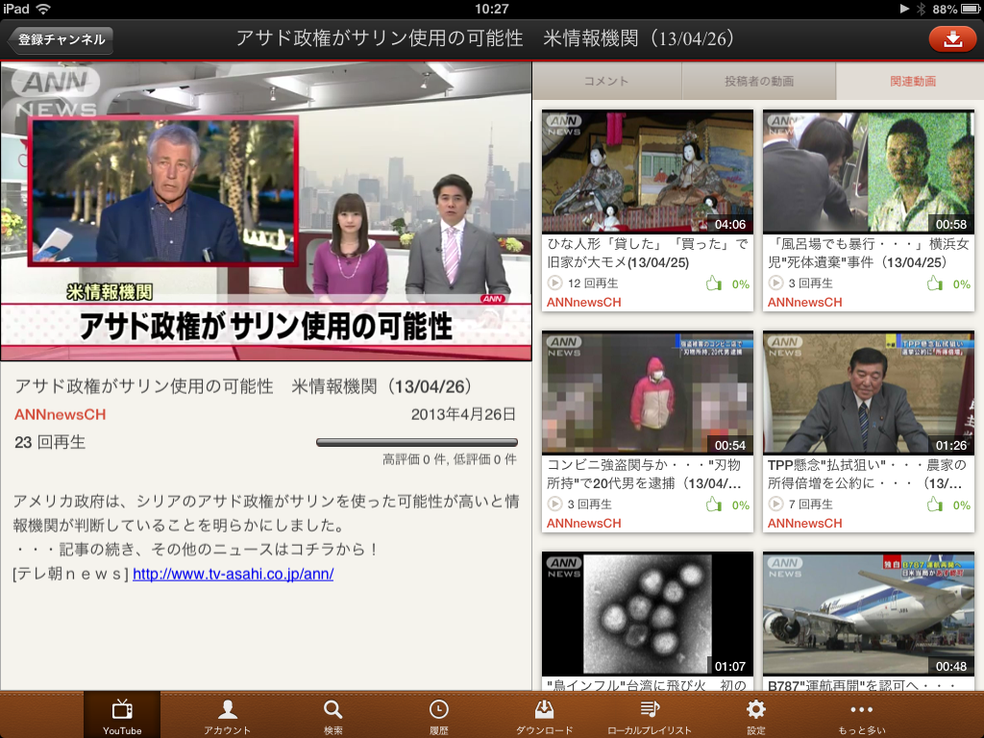Click video title below the player

[x=243, y=386]
